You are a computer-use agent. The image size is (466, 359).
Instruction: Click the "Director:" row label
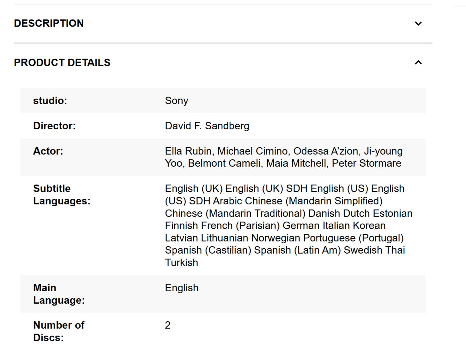[54, 126]
